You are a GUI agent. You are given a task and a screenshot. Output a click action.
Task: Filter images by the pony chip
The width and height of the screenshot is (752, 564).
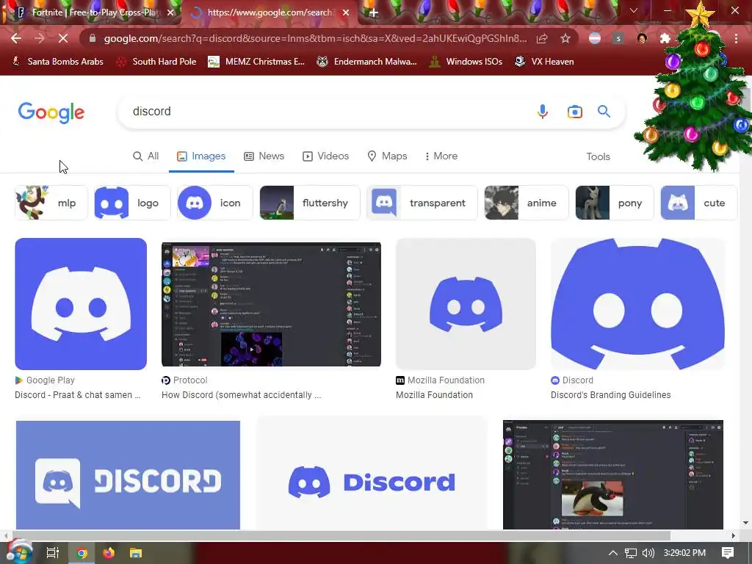tap(615, 203)
